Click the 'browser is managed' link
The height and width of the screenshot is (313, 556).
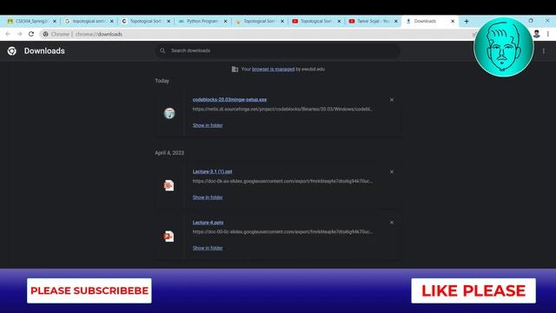pos(273,70)
